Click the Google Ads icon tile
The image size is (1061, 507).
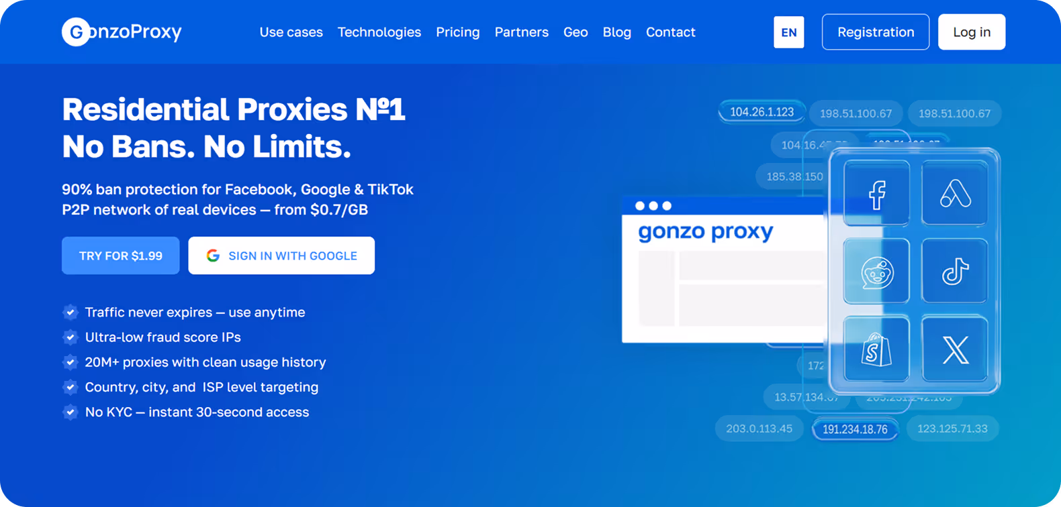[955, 193]
